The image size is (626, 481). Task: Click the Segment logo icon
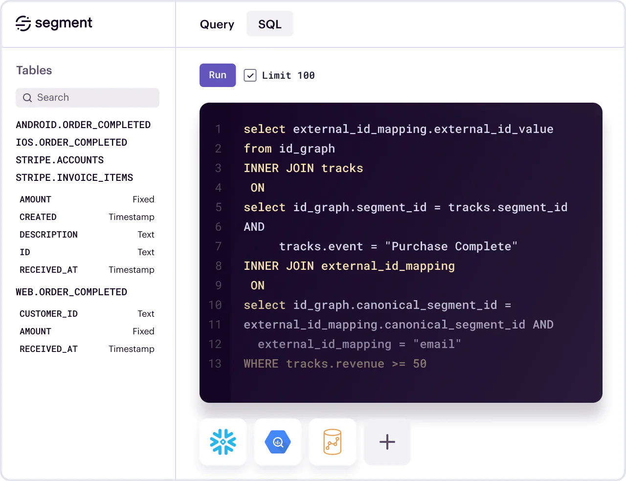point(23,23)
